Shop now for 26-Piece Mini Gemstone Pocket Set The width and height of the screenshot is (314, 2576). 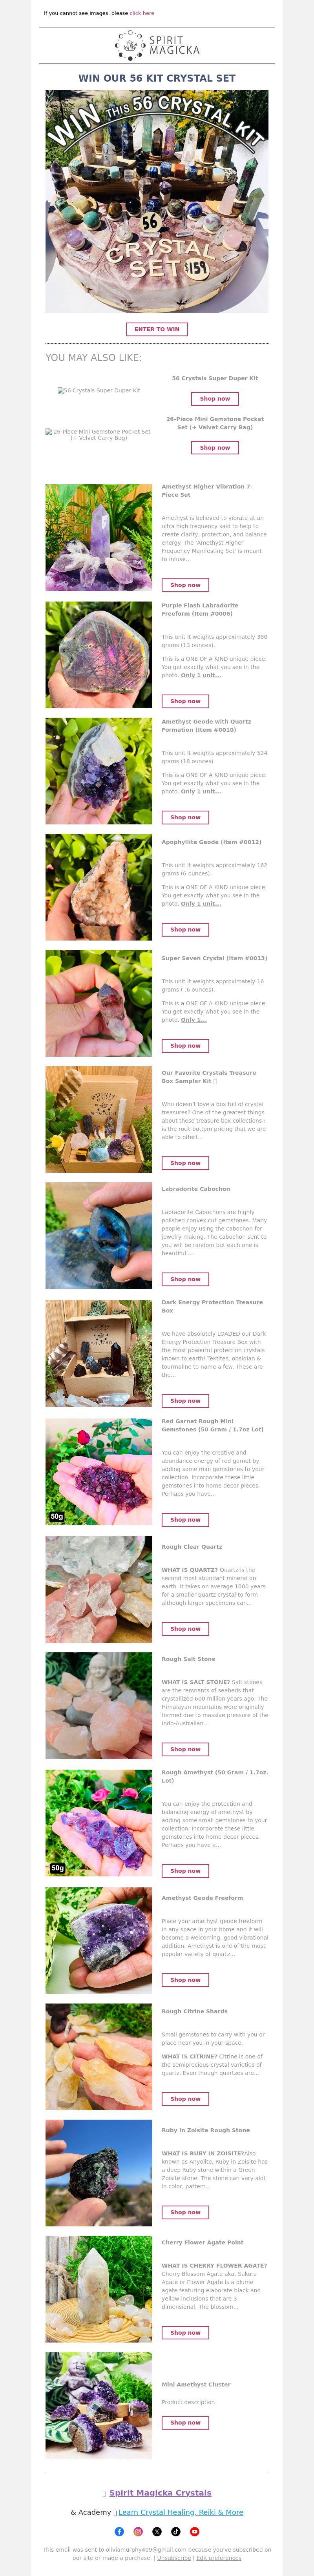(215, 448)
